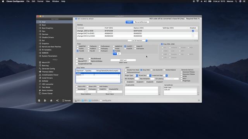The width and height of the screenshot is (248, 139).
Task: Click find value 45484331 in patches table
Action: click(x=109, y=34)
